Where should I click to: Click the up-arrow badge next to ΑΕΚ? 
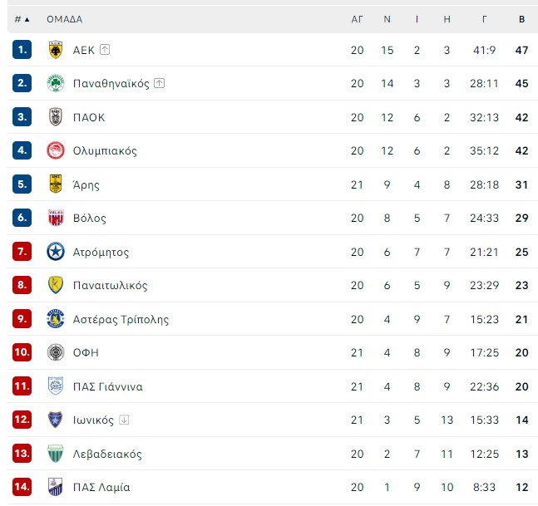pos(105,50)
